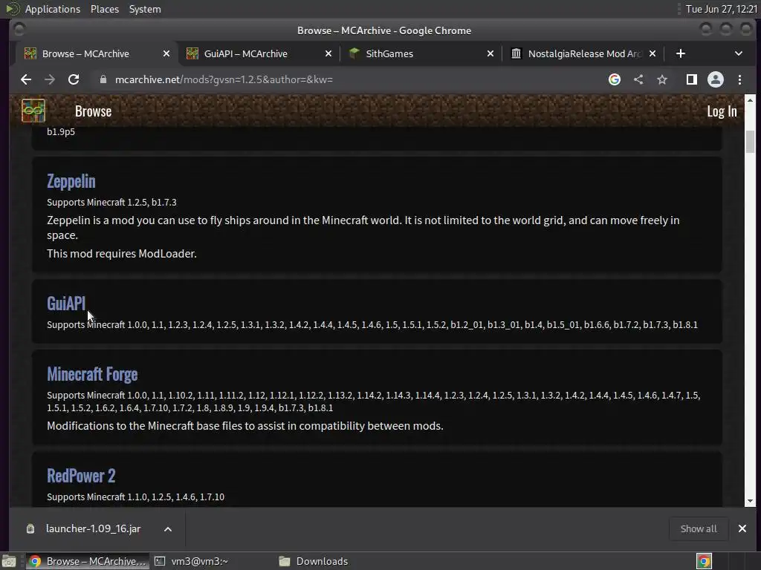Open a new browser tab
Image resolution: width=761 pixels, height=570 pixels.
(681, 53)
